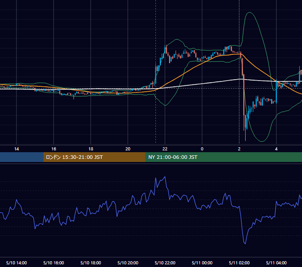Click the blue session bar before London
302x267 pixels.
pos(22,157)
